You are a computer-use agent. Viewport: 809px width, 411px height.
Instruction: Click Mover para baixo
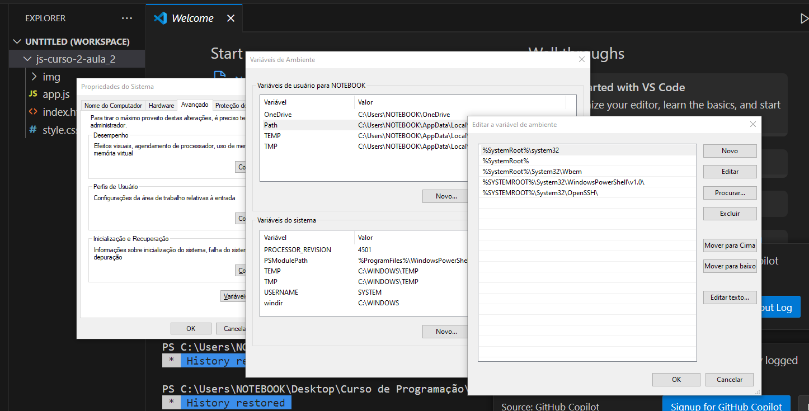(x=730, y=266)
